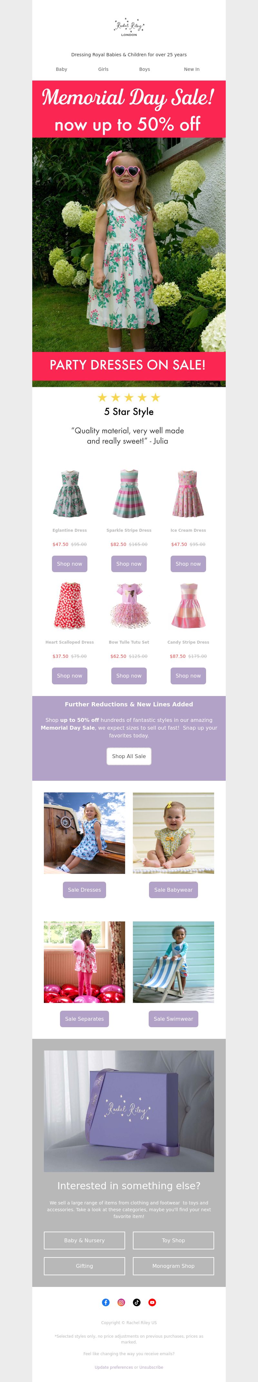The image size is (258, 1382).
Task: Shop now for the Candy Stripe Dress
Action: coord(188,676)
